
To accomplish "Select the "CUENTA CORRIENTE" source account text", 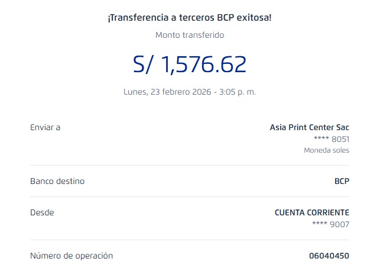I will 312,212.
